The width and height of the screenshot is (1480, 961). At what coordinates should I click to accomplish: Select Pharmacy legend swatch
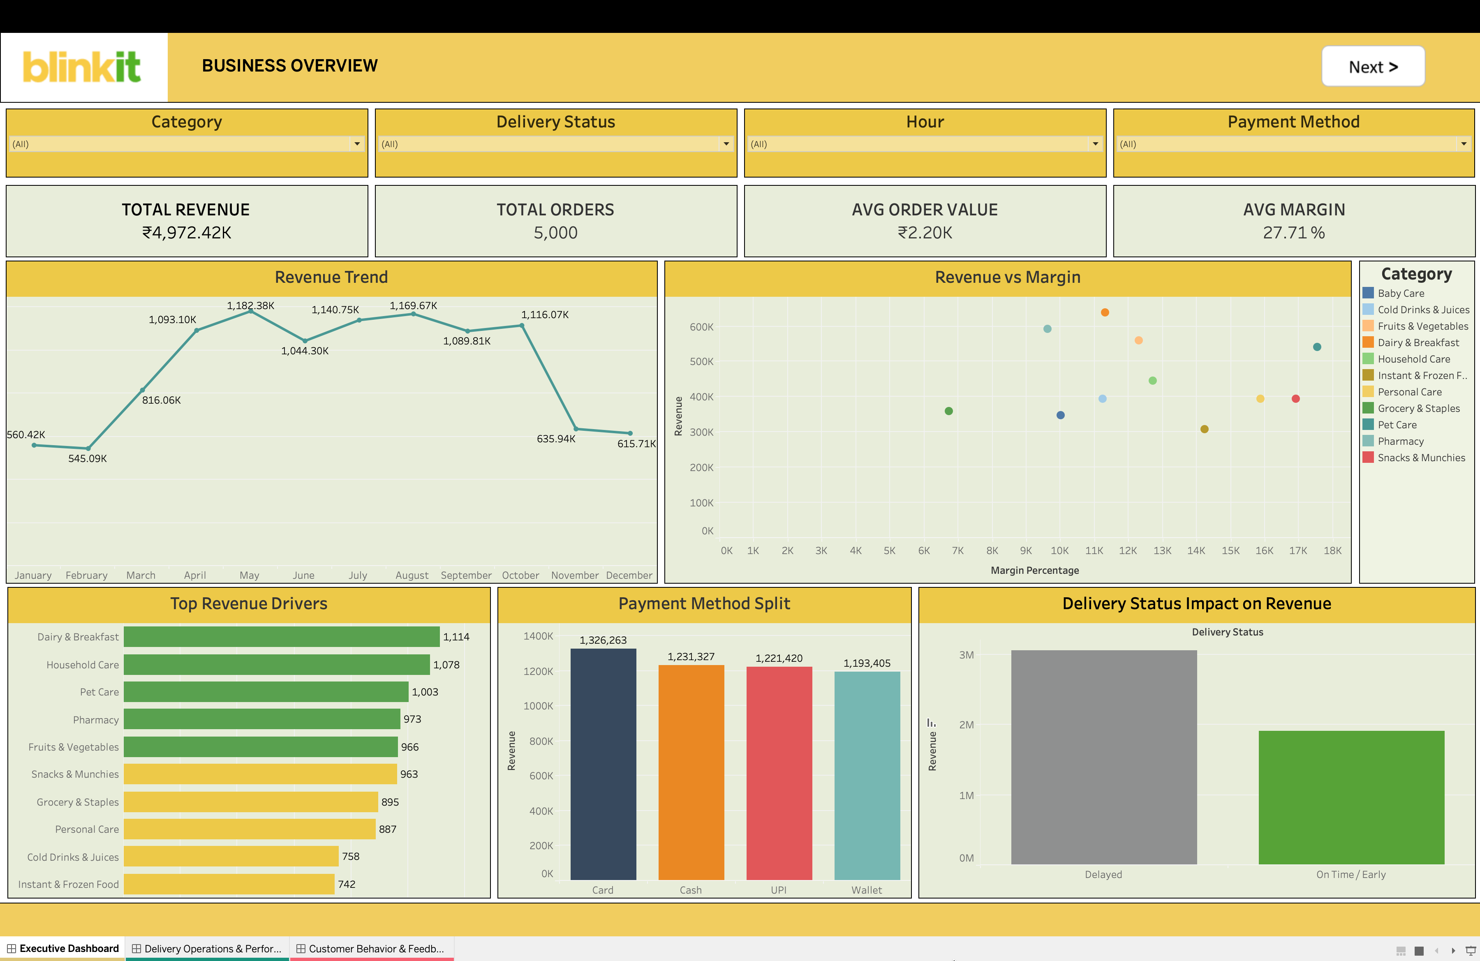point(1368,441)
